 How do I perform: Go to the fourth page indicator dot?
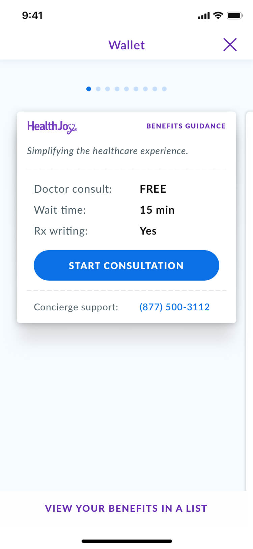point(117,89)
